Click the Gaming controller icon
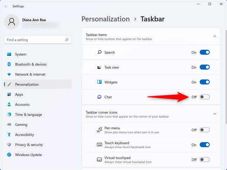The width and height of the screenshot is (227, 170). (9, 125)
